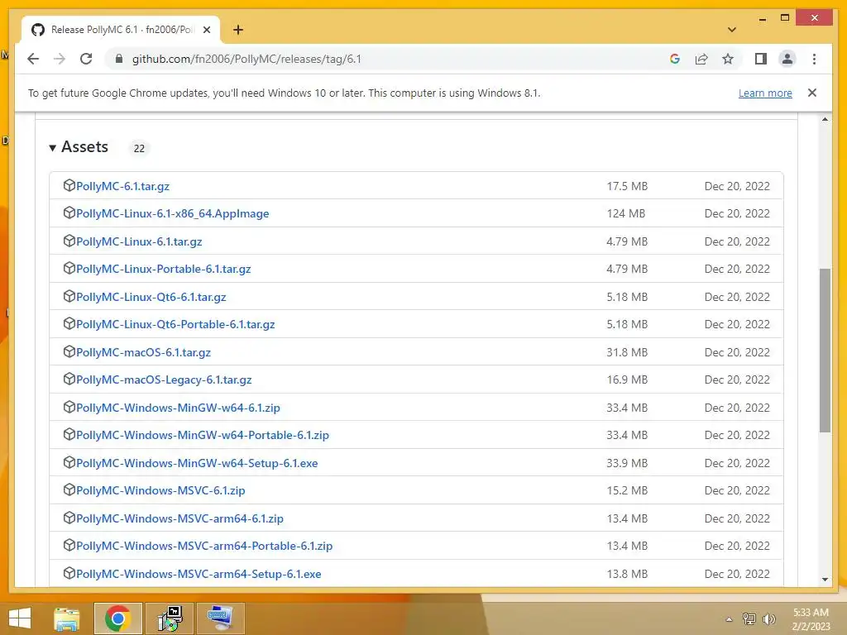Bookmark this page with the star
This screenshot has width=847, height=635.
728,59
